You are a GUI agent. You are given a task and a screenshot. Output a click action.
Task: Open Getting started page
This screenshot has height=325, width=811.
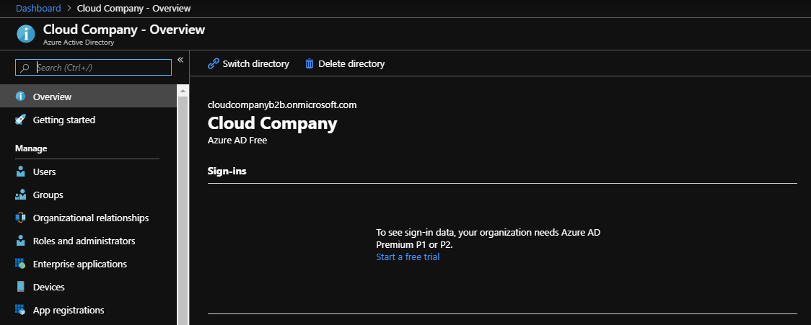click(89, 120)
